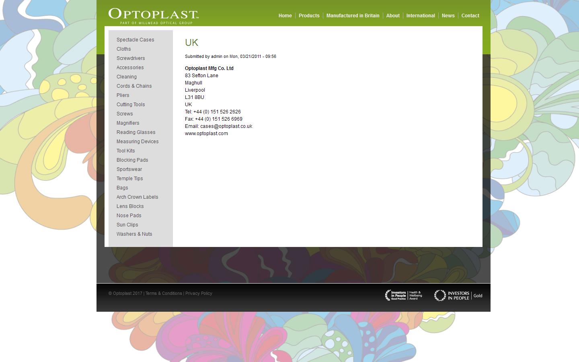
Task: Click 'Submitted by admin' date line
Action: coord(230,56)
